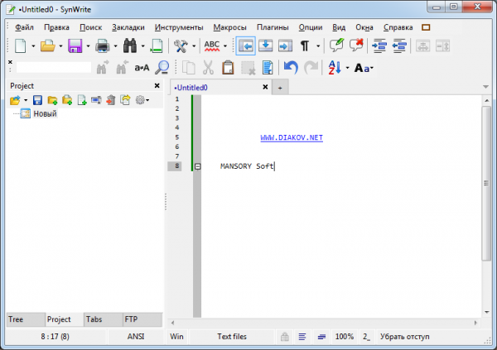Unindent lines with the outdent icon

tap(400, 46)
